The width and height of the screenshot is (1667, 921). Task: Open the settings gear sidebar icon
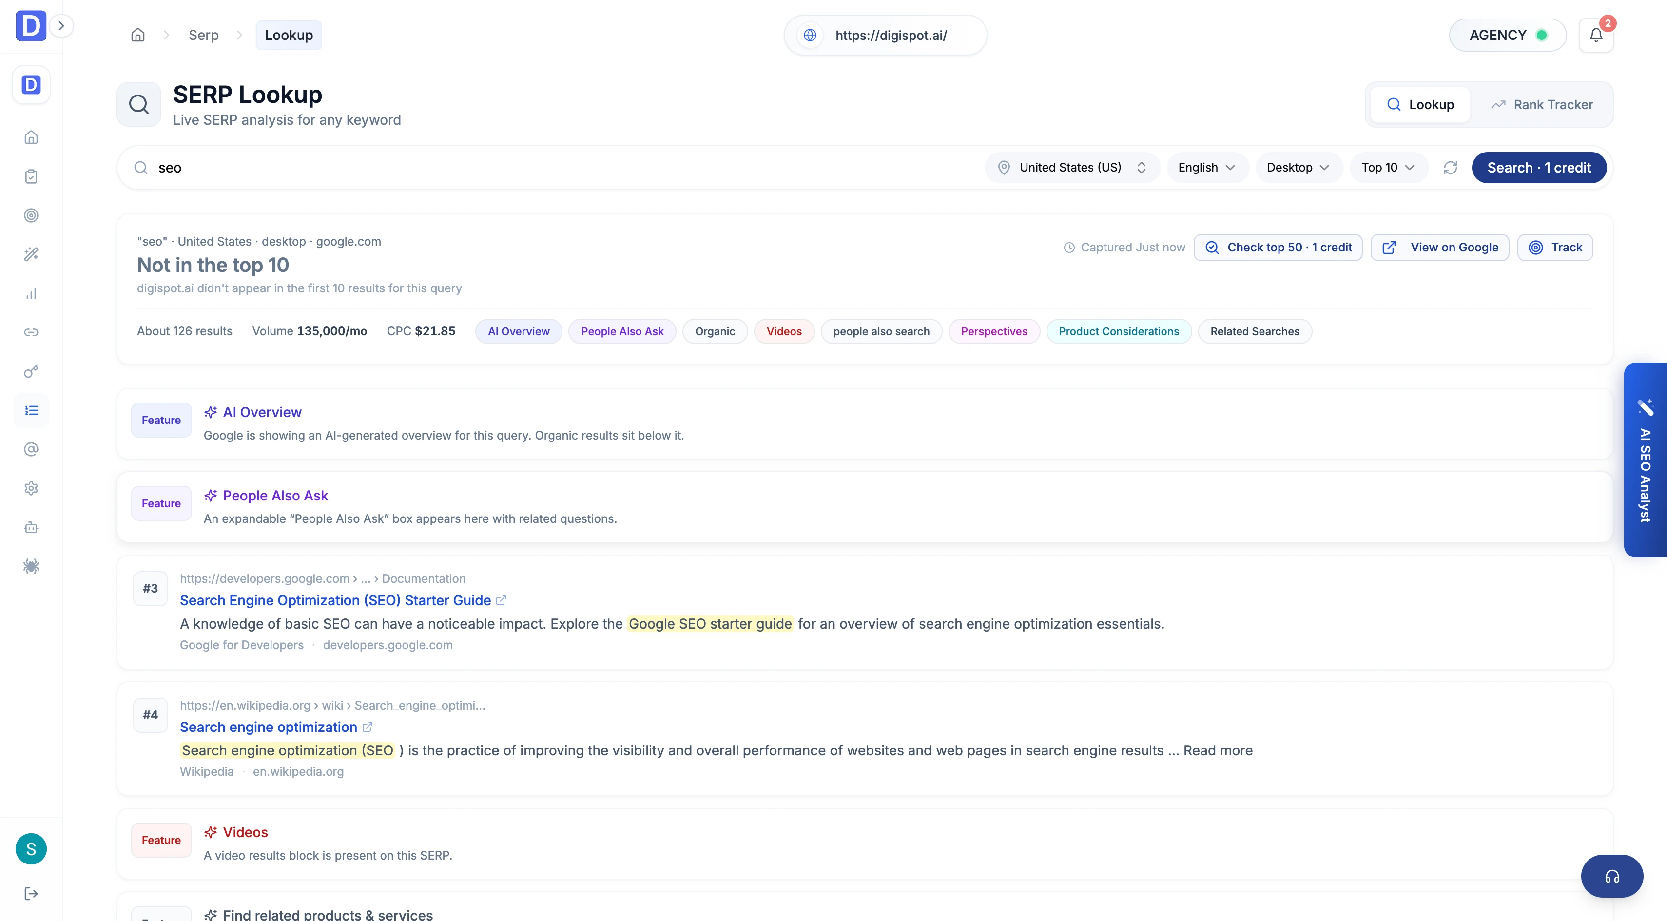31,488
